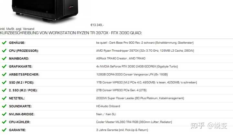Click the '2000W Super Flower Leadex' value

[140, 99]
